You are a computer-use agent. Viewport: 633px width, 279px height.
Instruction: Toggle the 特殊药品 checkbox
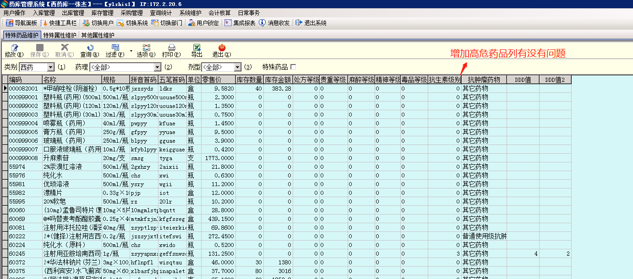[293, 67]
